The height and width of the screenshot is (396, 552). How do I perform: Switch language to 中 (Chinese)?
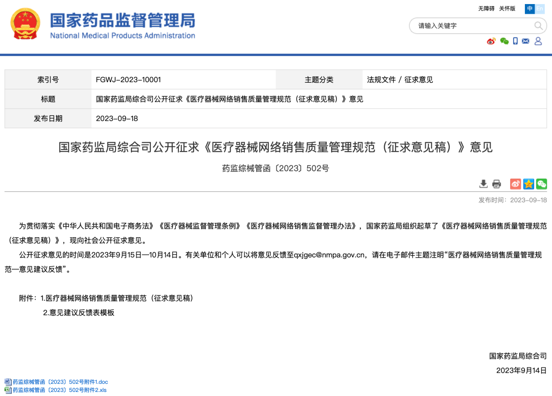tap(530, 9)
